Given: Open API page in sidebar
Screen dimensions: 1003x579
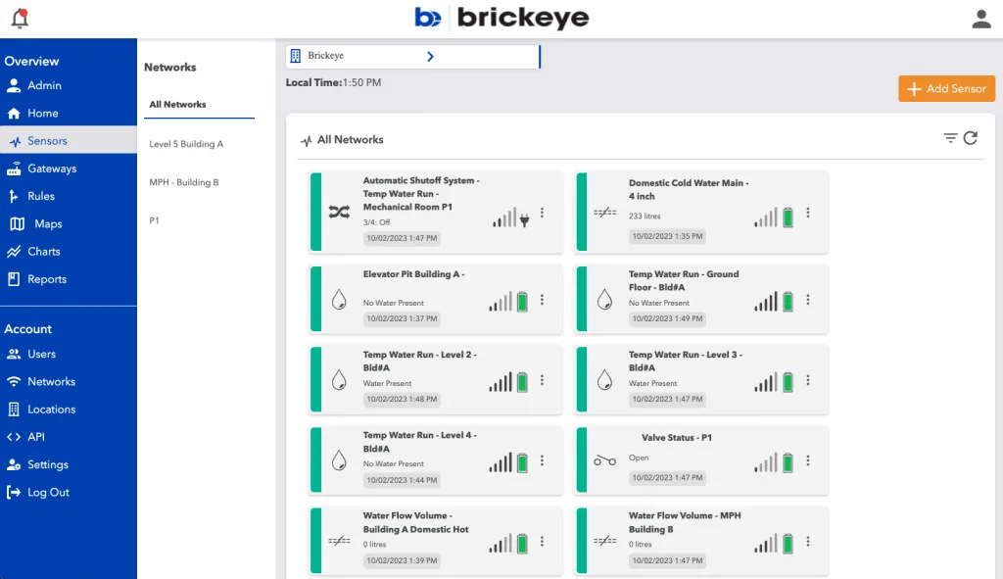Looking at the screenshot, I should [x=69, y=437].
